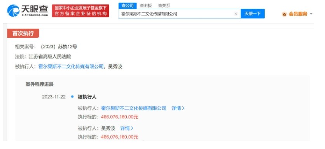This screenshot has height=149, width=325.
Task: Select the 查公司 search tab
Action: [x=128, y=6]
